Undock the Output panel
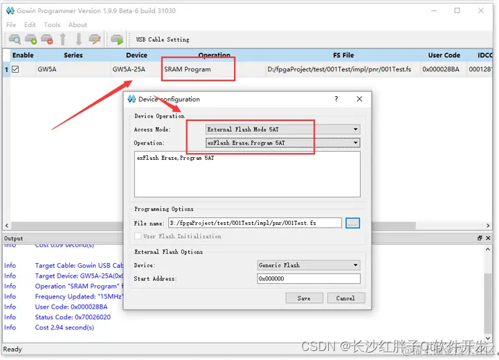Viewport: 499px width, 360px height. (x=480, y=238)
